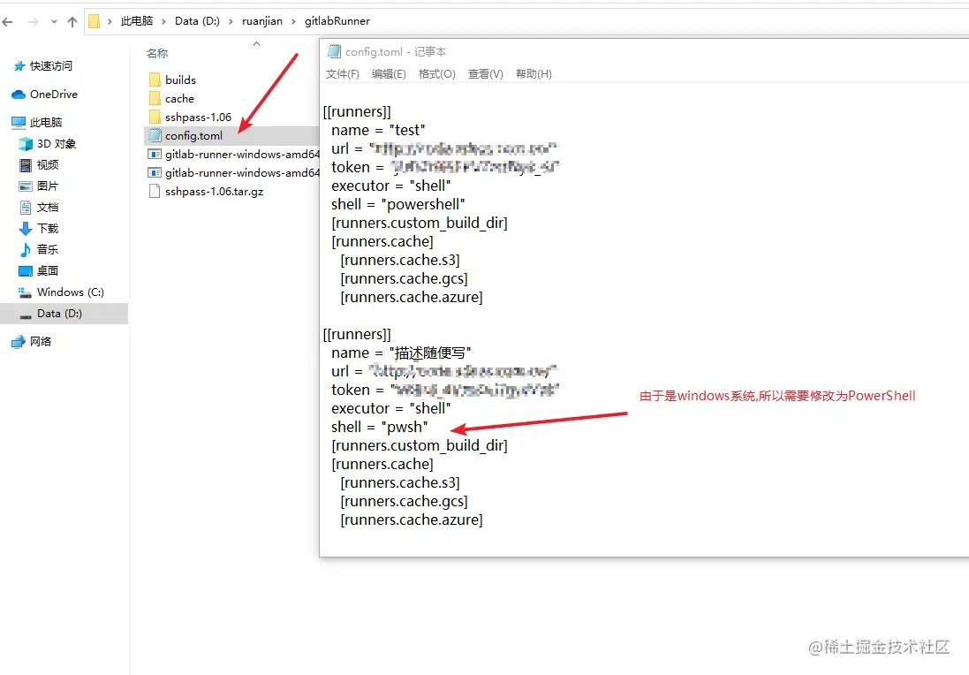Click the second gitlab-runner-windows-amd64 executable icon
Viewport: 969px width, 675px height.
155,172
